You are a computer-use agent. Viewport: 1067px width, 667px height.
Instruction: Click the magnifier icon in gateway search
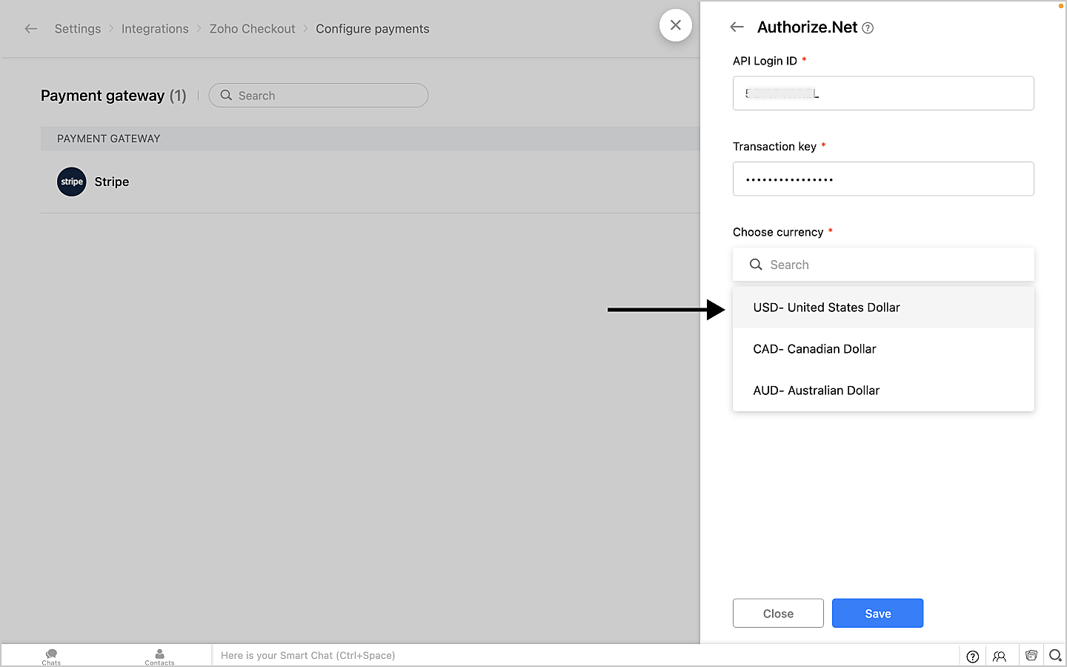click(226, 96)
